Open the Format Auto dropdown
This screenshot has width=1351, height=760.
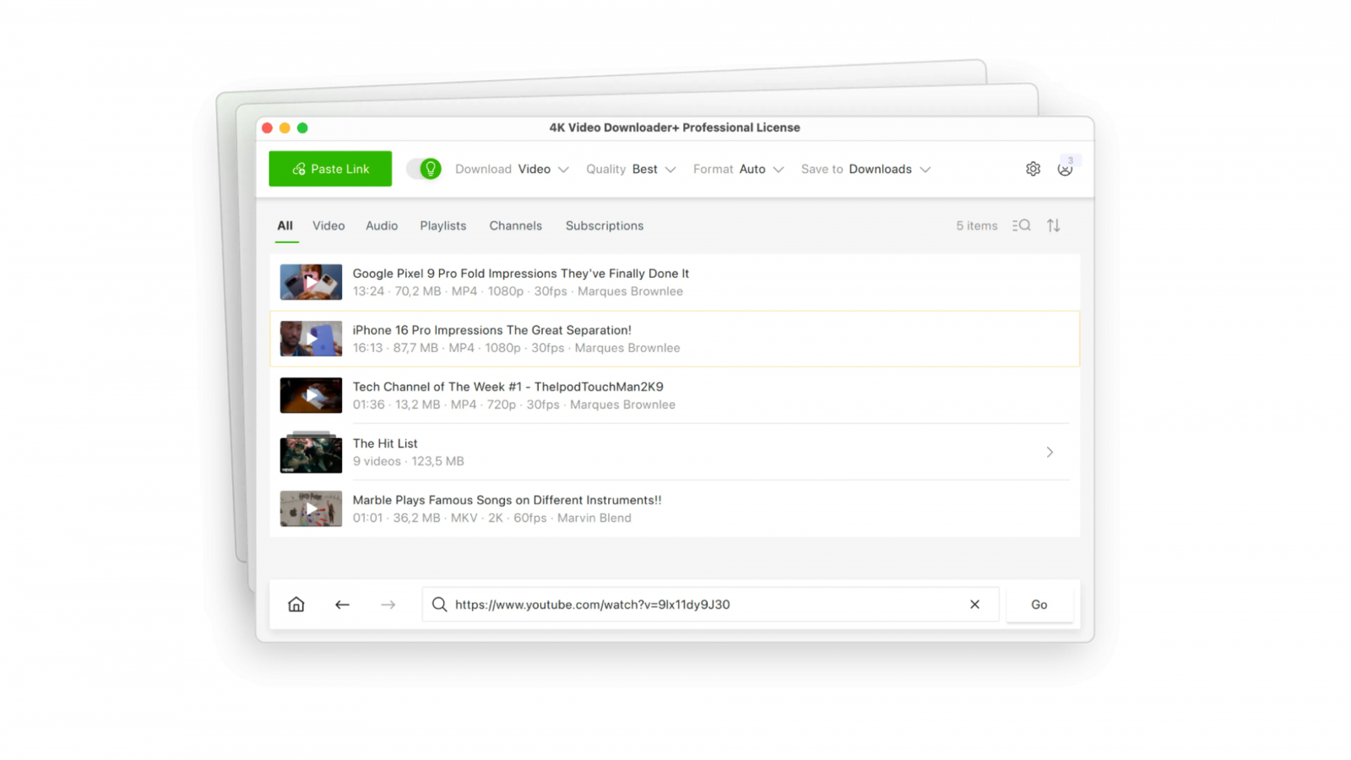(739, 169)
